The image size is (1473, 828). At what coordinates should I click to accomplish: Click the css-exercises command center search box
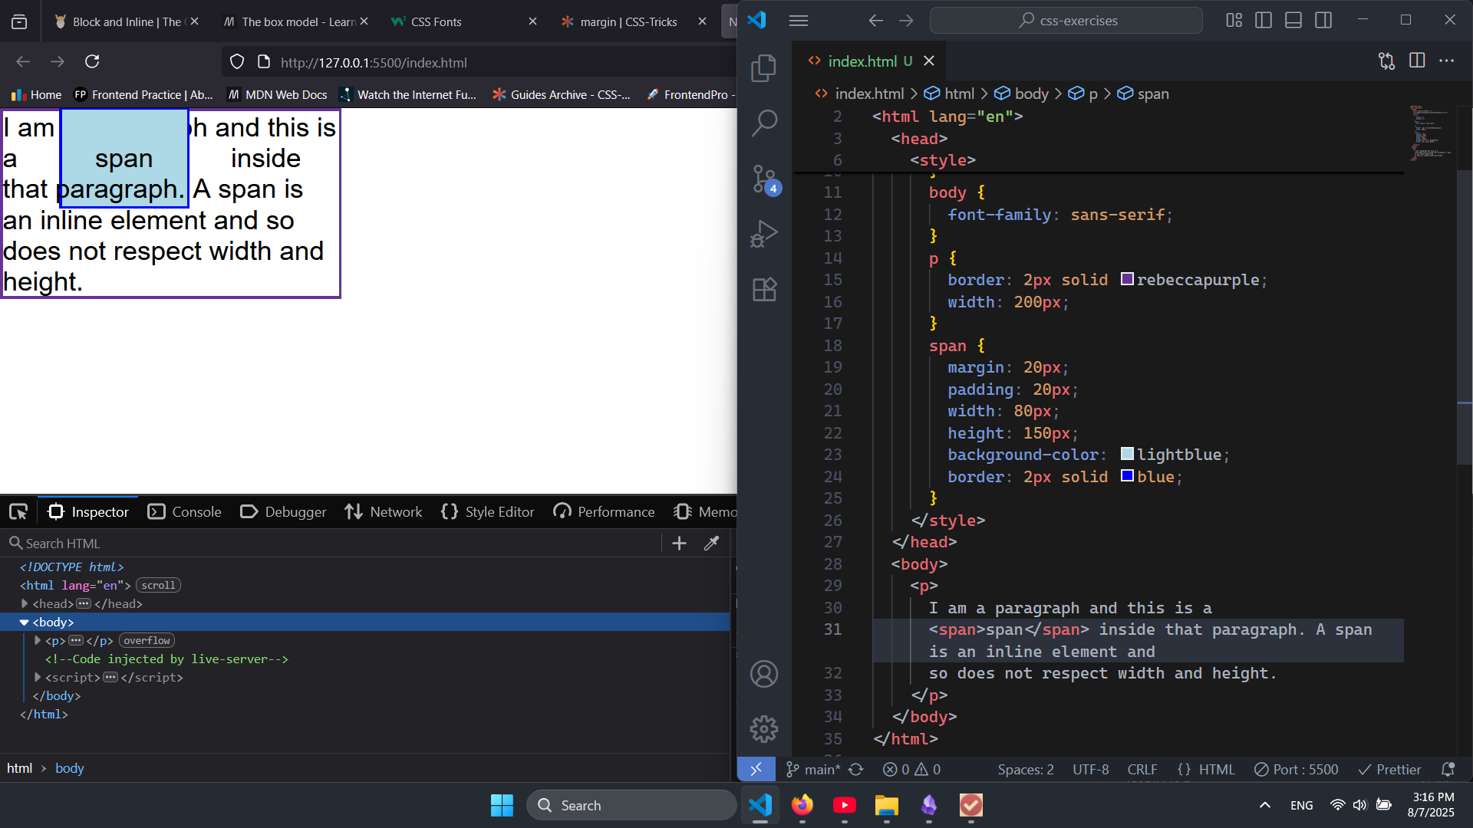(x=1066, y=21)
